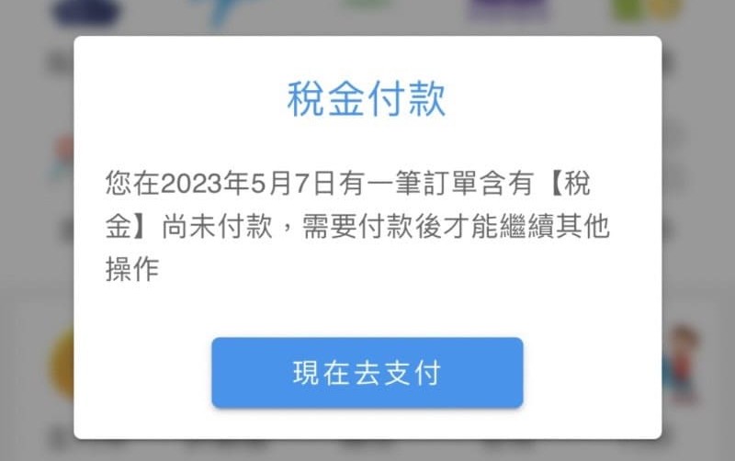Tap the 現在去支付 button

[367, 373]
